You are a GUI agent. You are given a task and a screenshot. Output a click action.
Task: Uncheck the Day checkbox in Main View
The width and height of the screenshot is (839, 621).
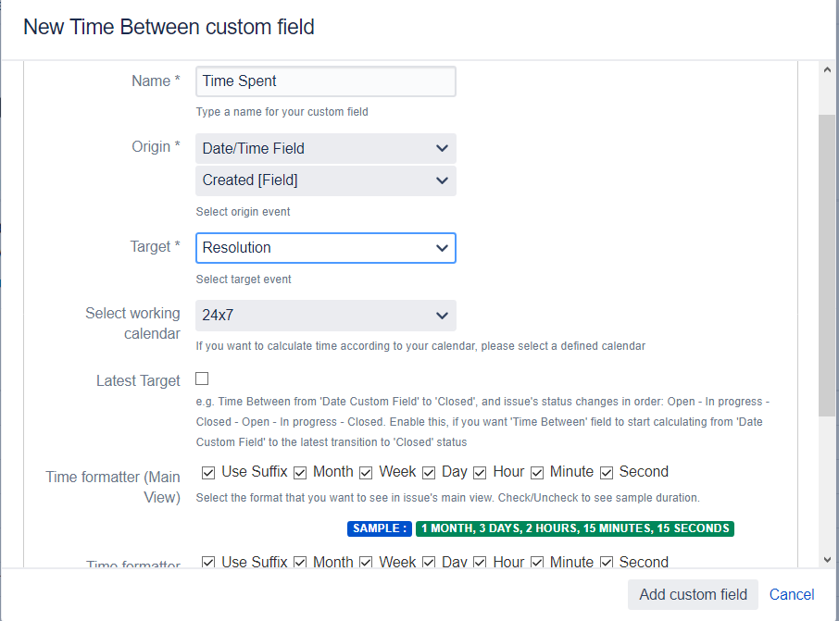coord(429,473)
